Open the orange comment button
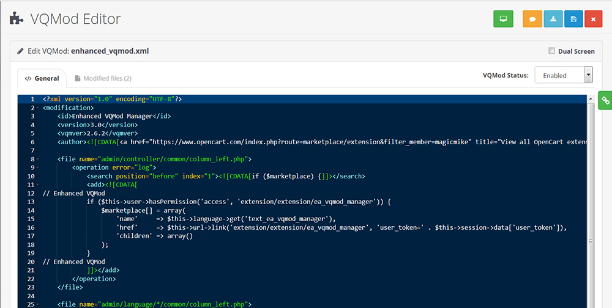The width and height of the screenshot is (612, 308). (x=533, y=19)
